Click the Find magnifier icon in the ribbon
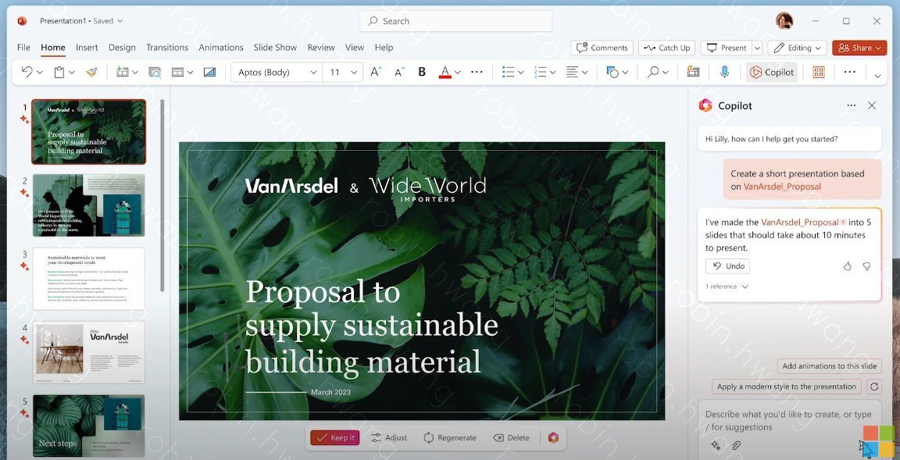The width and height of the screenshot is (900, 460). tap(653, 72)
